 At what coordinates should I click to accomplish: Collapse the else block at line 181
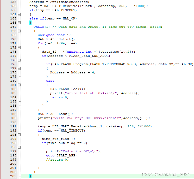(x=19, y=85)
